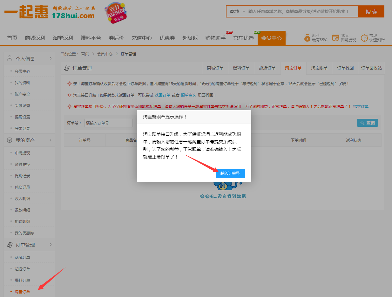Focus the top mall search input field

point(302,11)
